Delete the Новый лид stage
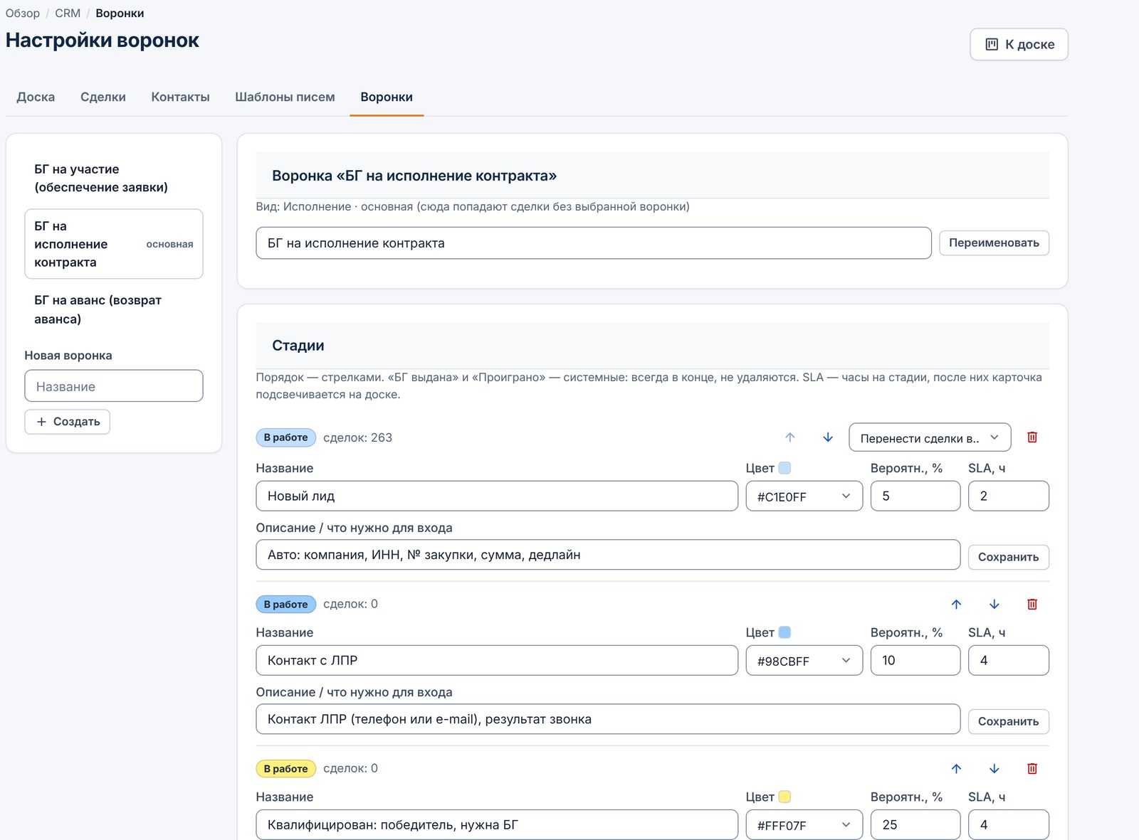This screenshot has width=1139, height=840. [x=1032, y=437]
